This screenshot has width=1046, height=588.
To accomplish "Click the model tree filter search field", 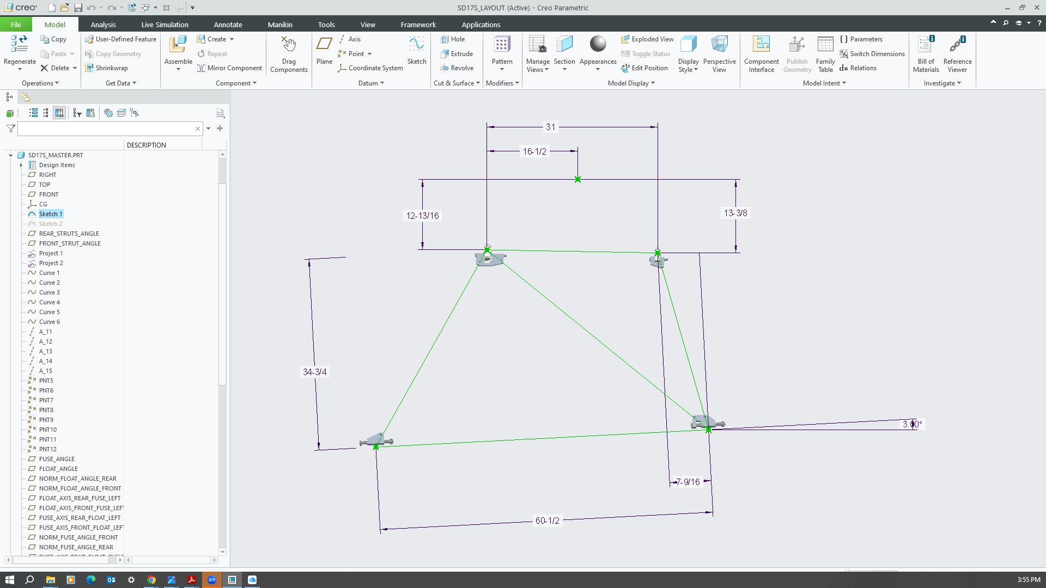I will pos(106,128).
